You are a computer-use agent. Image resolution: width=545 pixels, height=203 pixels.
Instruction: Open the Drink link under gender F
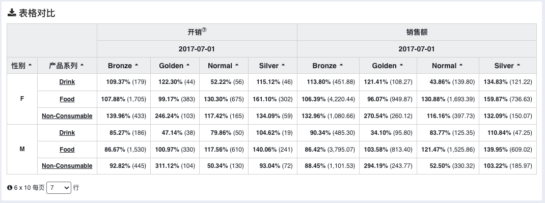(67, 82)
